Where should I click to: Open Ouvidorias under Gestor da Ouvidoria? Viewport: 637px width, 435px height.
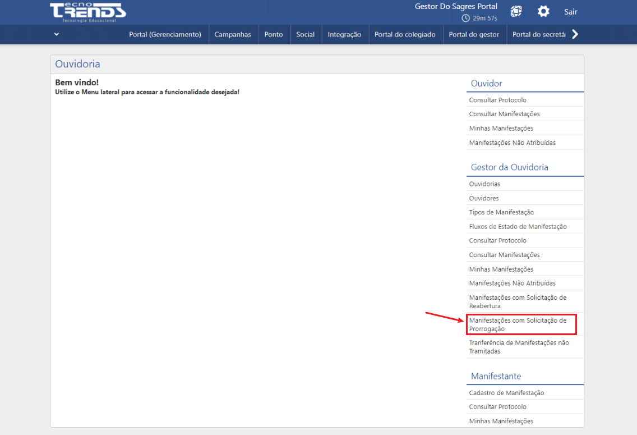484,184
